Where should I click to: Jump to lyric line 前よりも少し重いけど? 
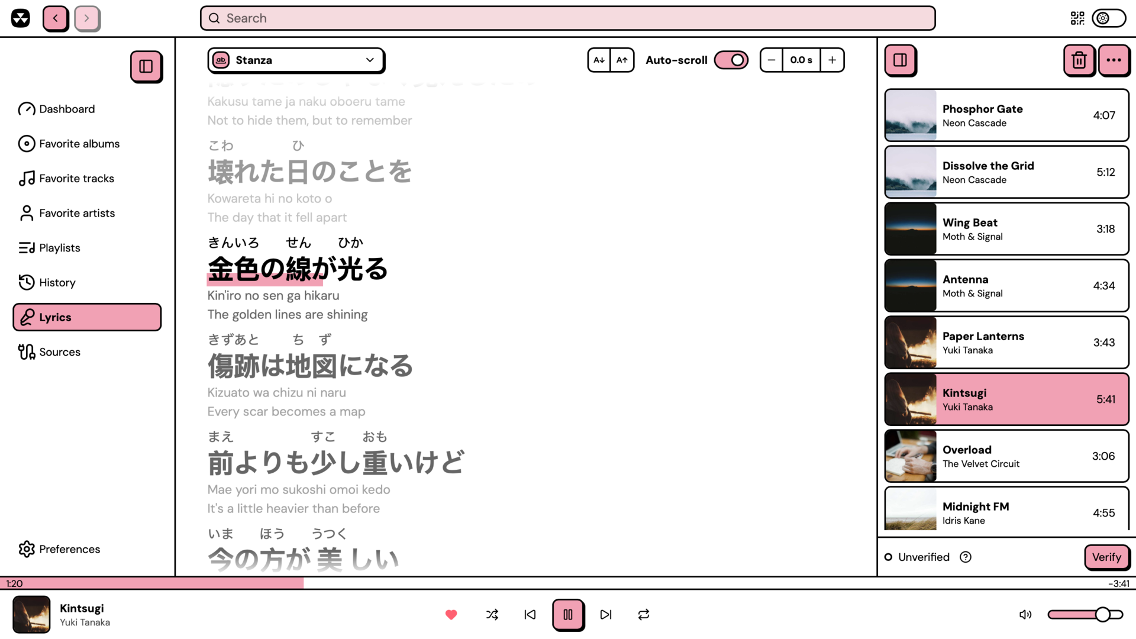click(x=336, y=463)
